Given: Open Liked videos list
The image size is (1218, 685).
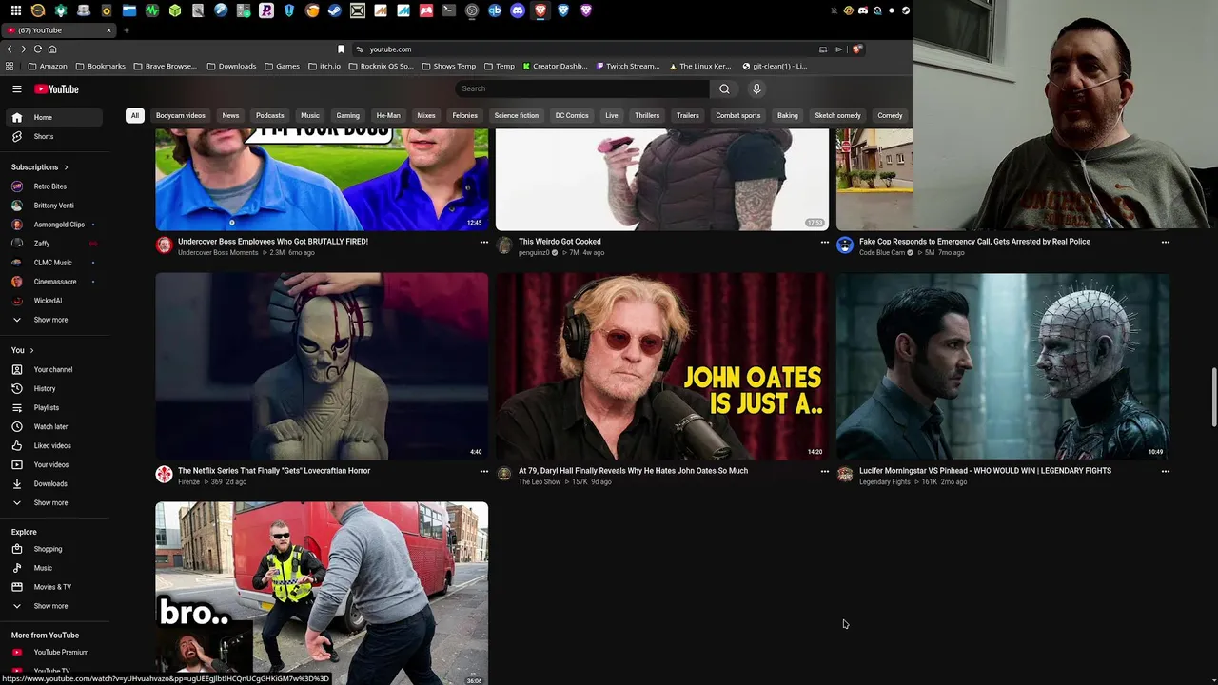Looking at the screenshot, I should click(52, 445).
